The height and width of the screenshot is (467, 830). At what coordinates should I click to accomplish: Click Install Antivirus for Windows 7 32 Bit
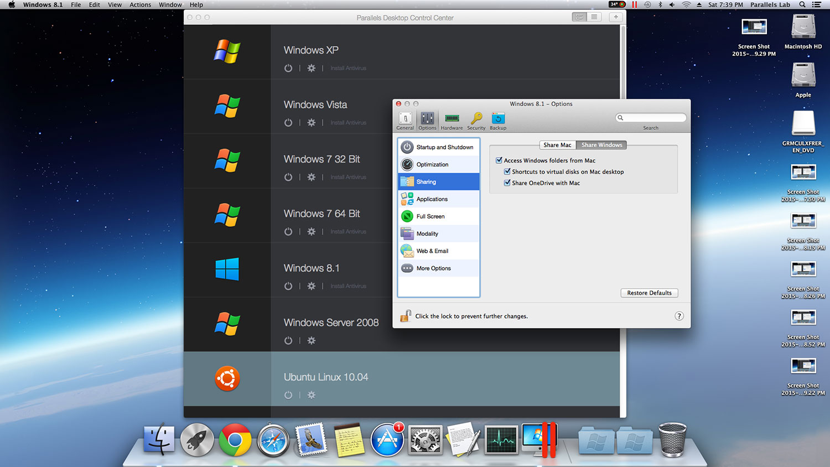349,177
